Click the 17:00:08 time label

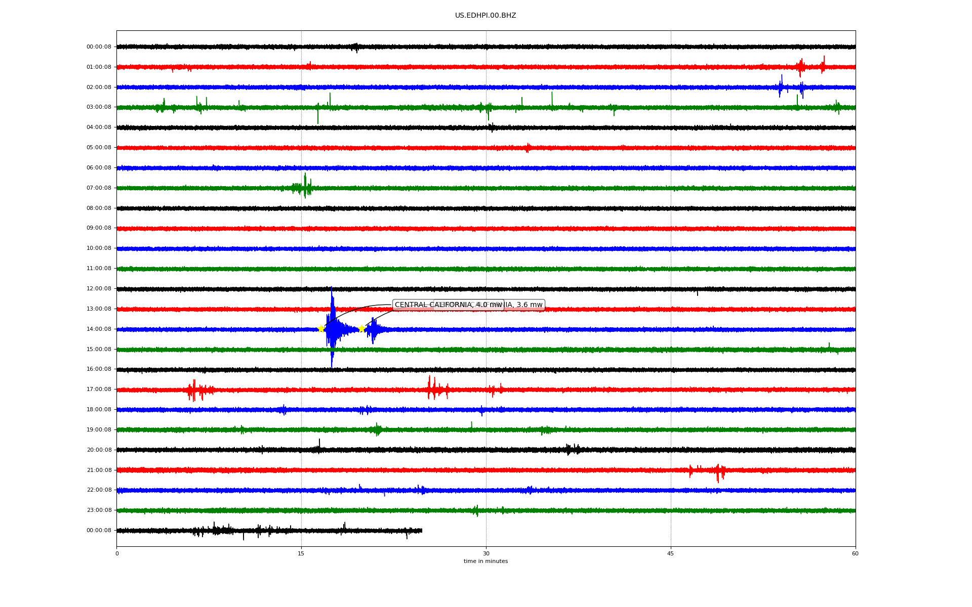[99, 389]
